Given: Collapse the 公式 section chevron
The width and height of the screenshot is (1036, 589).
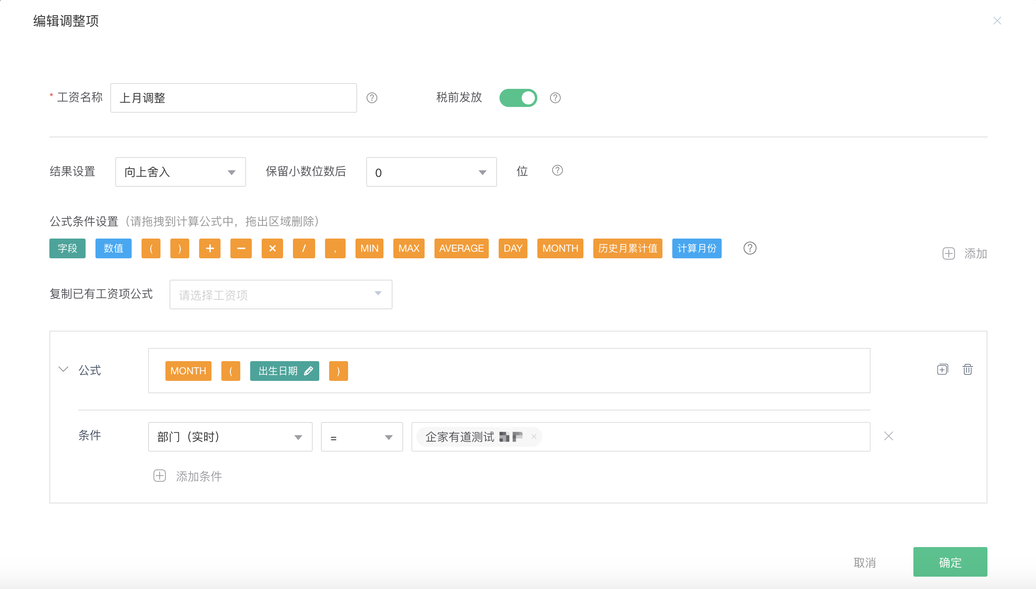Looking at the screenshot, I should point(63,369).
